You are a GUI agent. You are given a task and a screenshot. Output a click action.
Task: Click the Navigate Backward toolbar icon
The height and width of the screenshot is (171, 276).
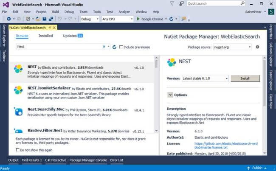[x=8, y=19]
